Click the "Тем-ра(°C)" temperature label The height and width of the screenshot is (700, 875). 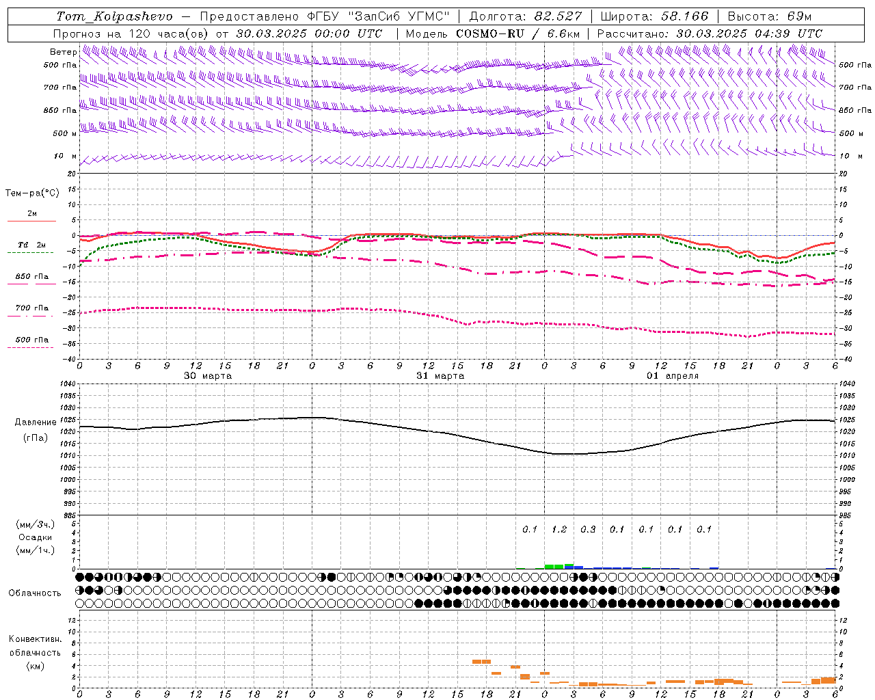32,193
